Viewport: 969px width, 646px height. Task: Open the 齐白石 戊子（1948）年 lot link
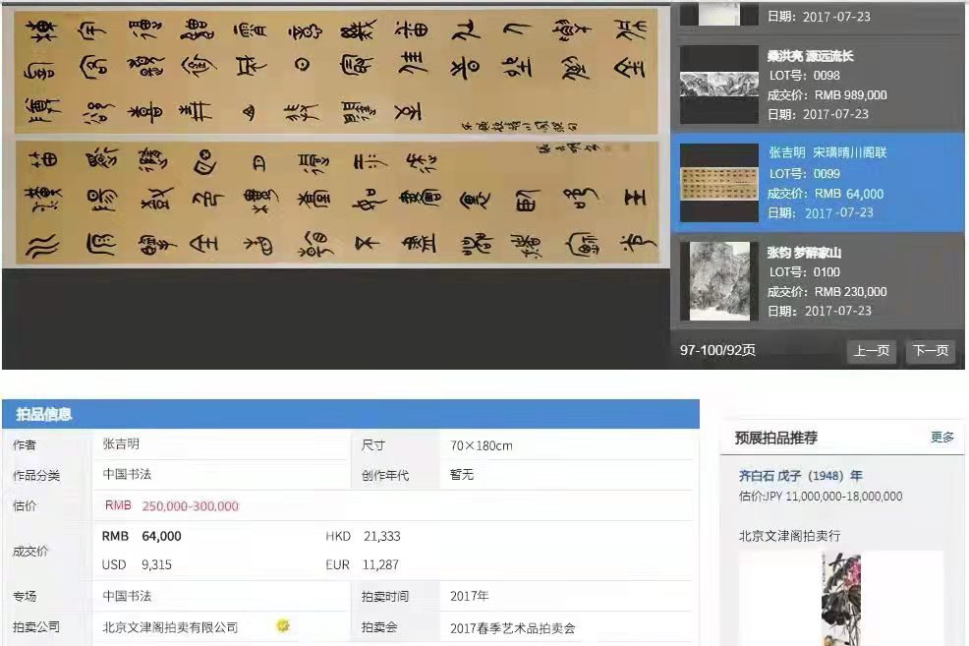tap(801, 476)
